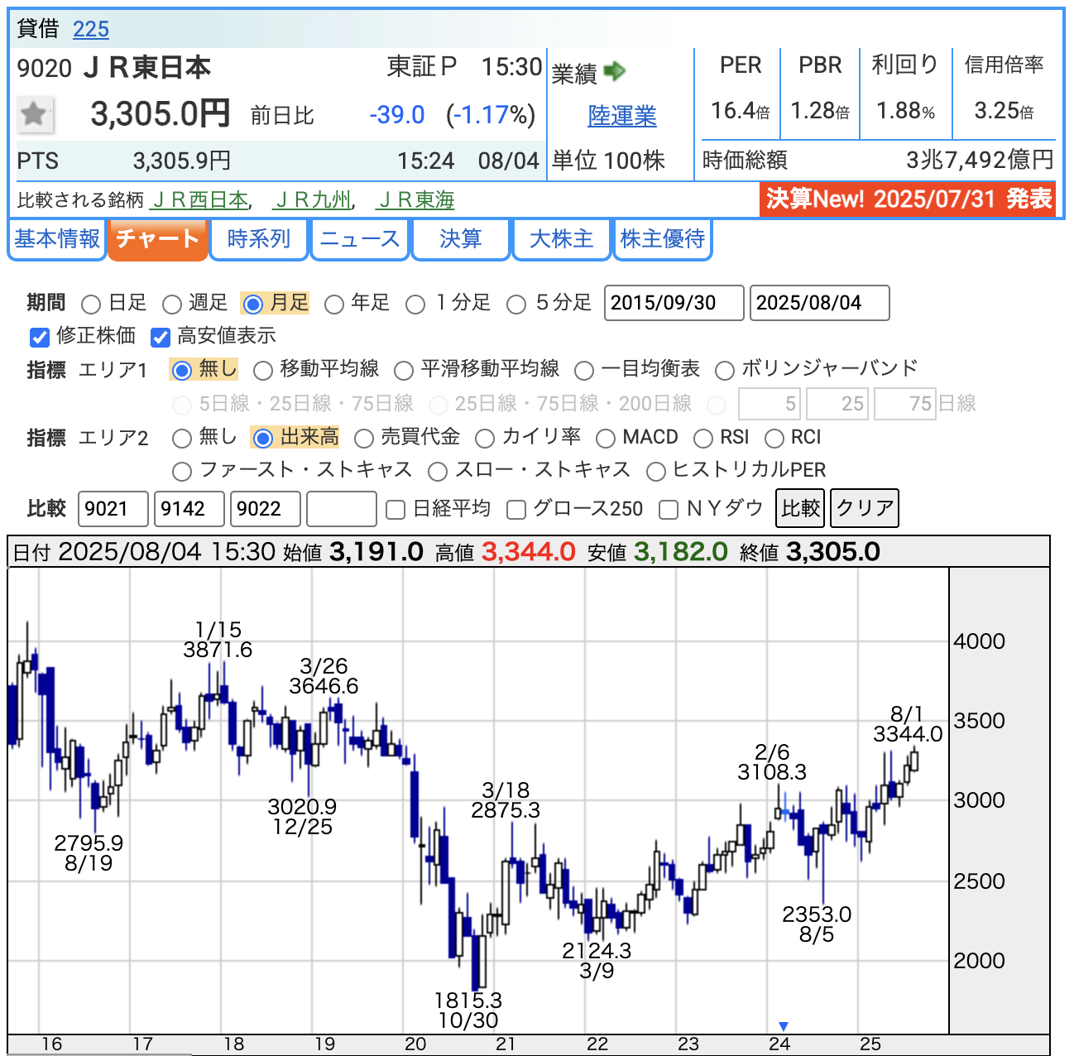Click the empty fourth comparison code field
The height and width of the screenshot is (1056, 1074).
click(x=342, y=508)
